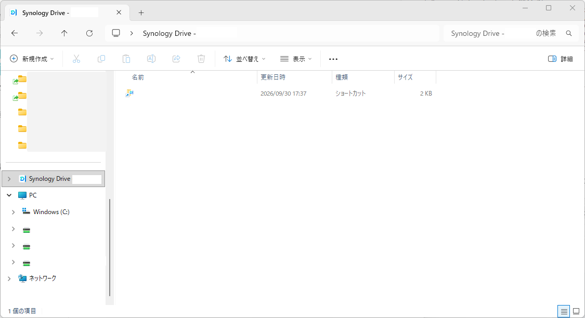Minimize the File Explorer window
The width and height of the screenshot is (585, 318).
point(525,8)
